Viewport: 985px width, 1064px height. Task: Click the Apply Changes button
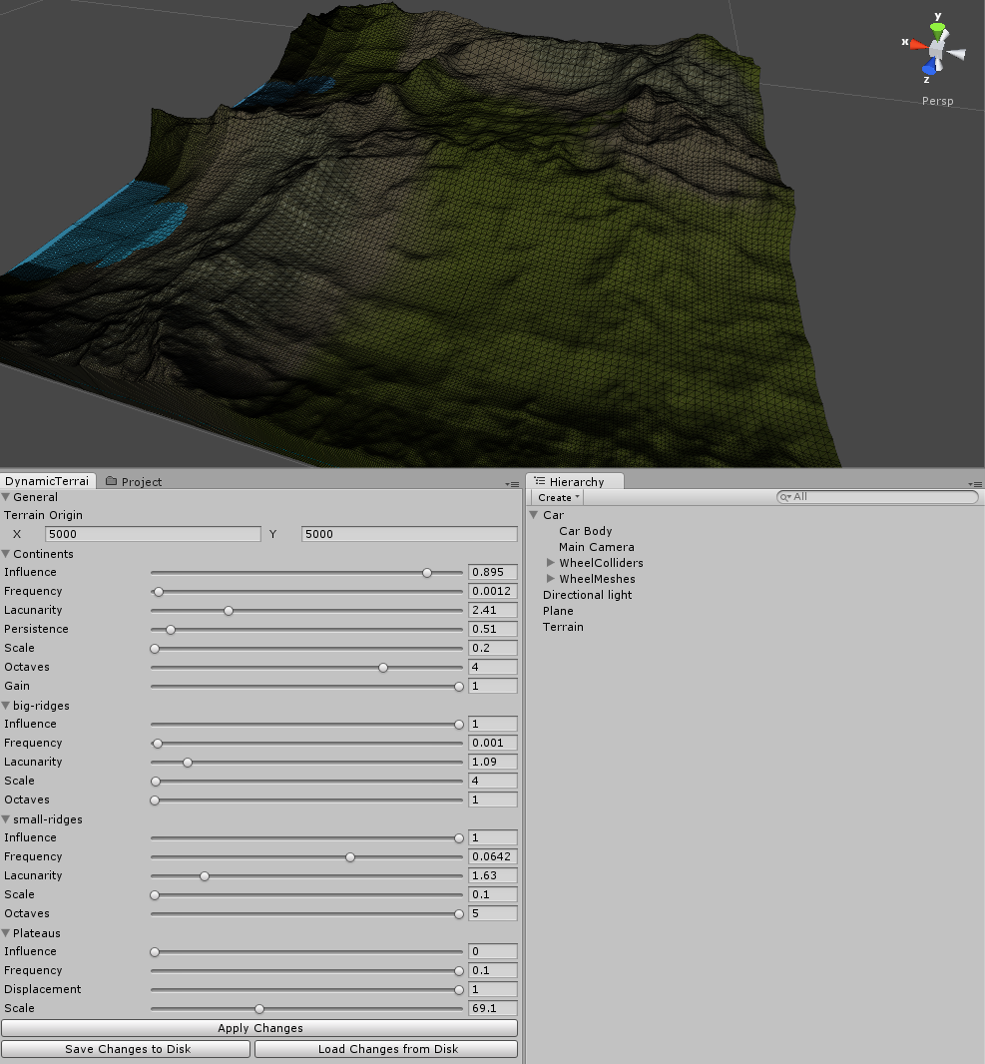pos(259,1027)
